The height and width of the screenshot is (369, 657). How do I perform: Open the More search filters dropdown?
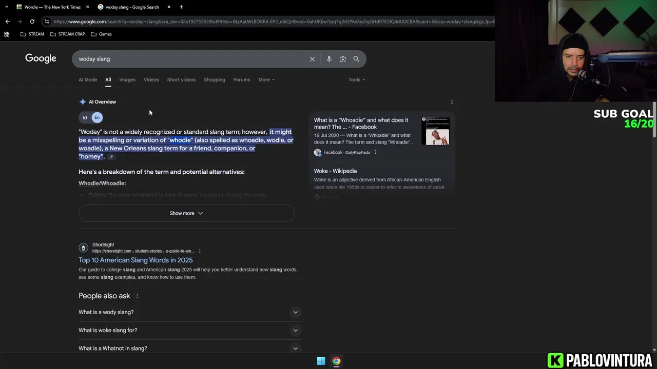click(x=266, y=79)
